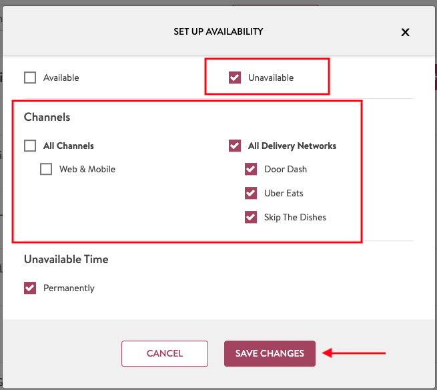Uncheck the Unavailable checkbox
The image size is (437, 390).
[x=235, y=77]
